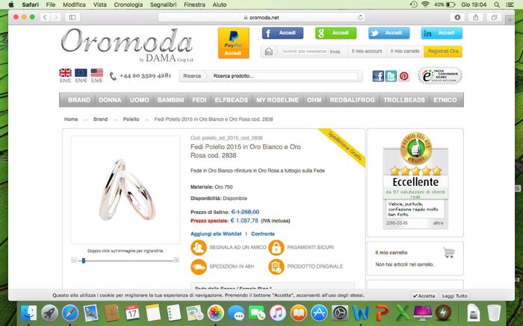Click the image zoom slider handle

(x=84, y=260)
